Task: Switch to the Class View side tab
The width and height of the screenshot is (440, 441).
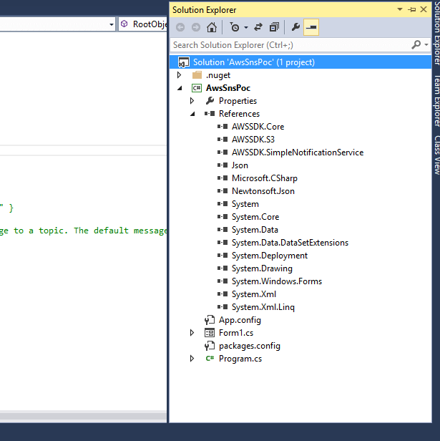Action: point(436,155)
